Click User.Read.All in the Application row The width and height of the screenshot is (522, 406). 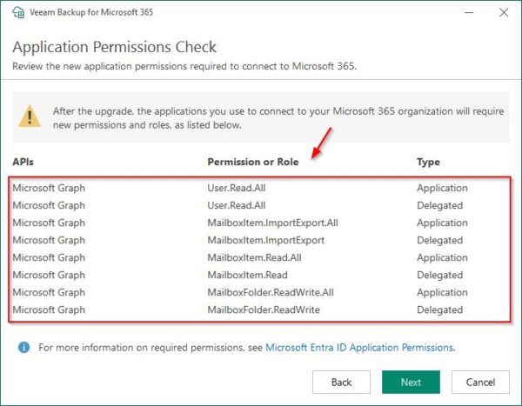237,188
